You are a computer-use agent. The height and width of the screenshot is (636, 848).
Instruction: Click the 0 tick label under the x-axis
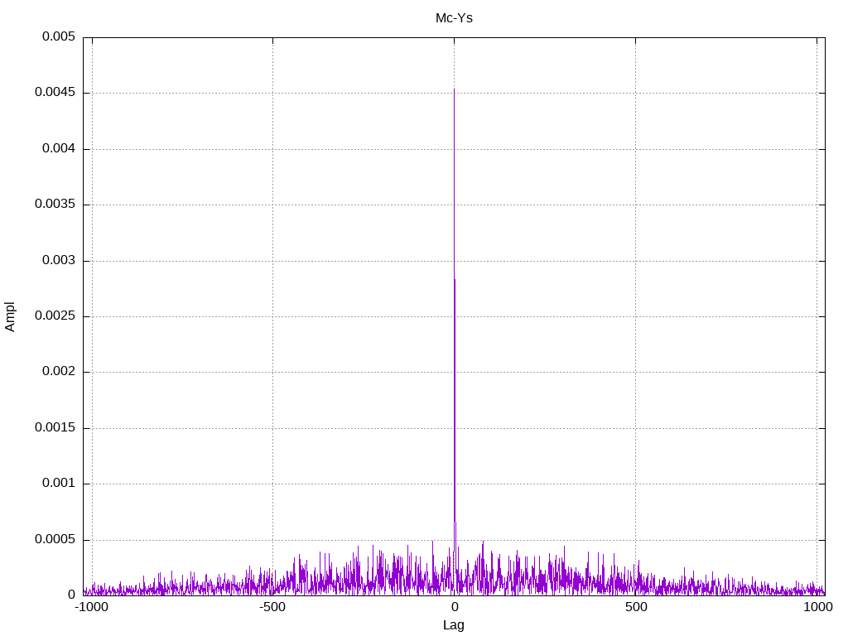coord(454,607)
